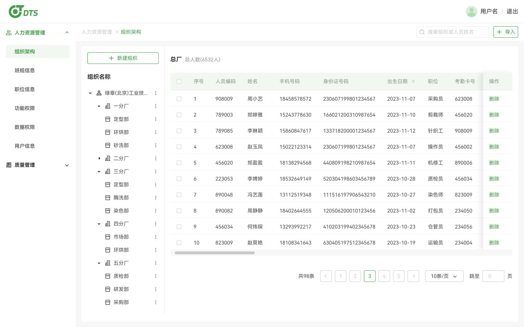Viewport: 524px width, 327px height.
Task: Click the search magnifier icon
Action: pos(422,32)
